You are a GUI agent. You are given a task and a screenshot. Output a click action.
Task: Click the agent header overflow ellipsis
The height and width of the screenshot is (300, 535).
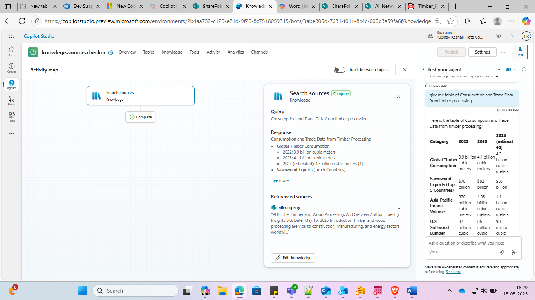[x=503, y=52]
